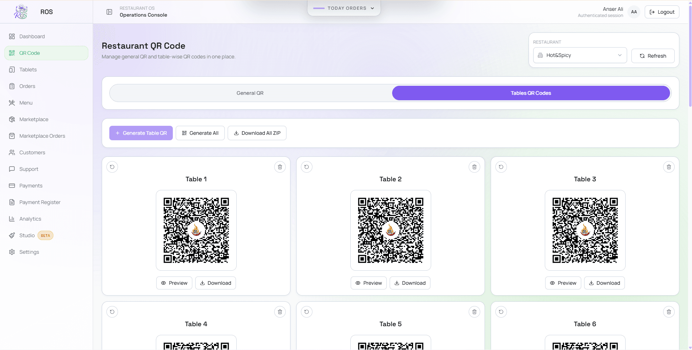The height and width of the screenshot is (350, 692).
Task: Click Generate All button
Action: coord(200,133)
